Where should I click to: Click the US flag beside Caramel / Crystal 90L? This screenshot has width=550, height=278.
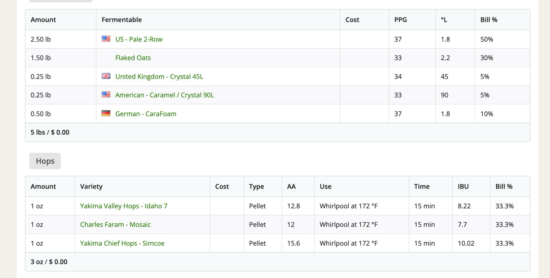(x=106, y=95)
